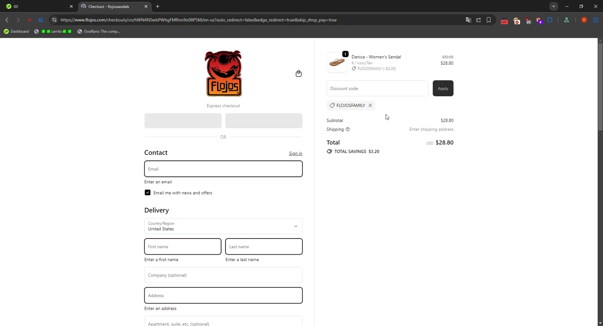Open the monkey extension showing 4
The width and height of the screenshot is (603, 326).
point(539,20)
